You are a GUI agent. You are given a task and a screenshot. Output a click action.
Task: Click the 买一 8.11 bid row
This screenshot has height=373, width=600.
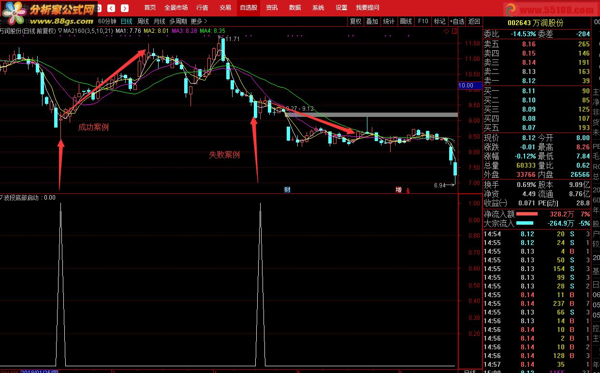point(537,91)
